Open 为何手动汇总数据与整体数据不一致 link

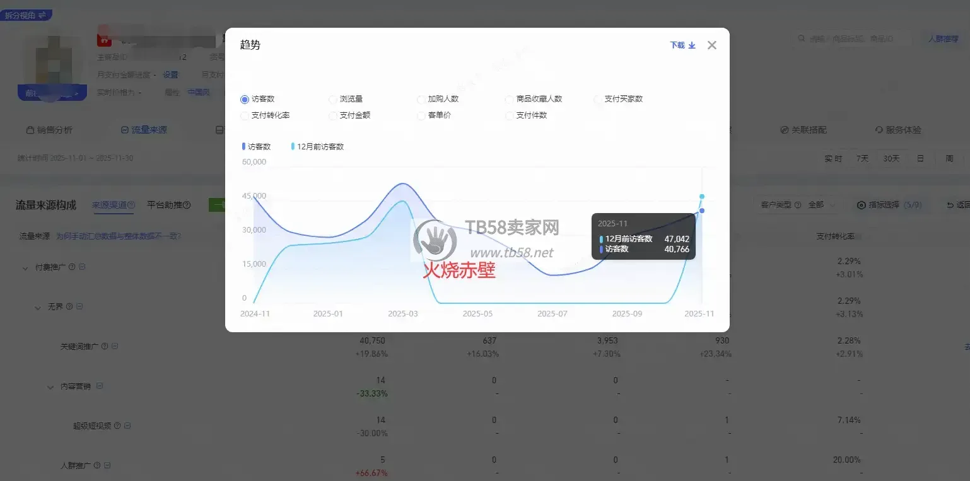[x=119, y=236]
